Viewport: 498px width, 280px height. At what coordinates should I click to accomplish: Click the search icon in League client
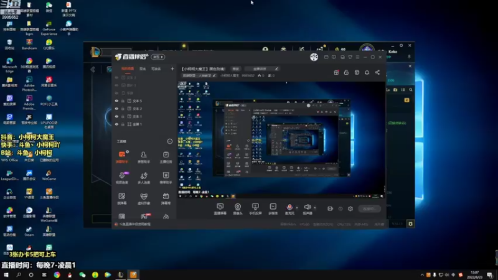pos(411,90)
